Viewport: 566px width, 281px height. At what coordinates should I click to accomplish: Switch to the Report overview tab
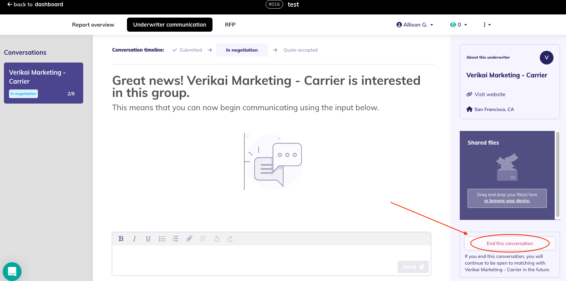pos(93,25)
